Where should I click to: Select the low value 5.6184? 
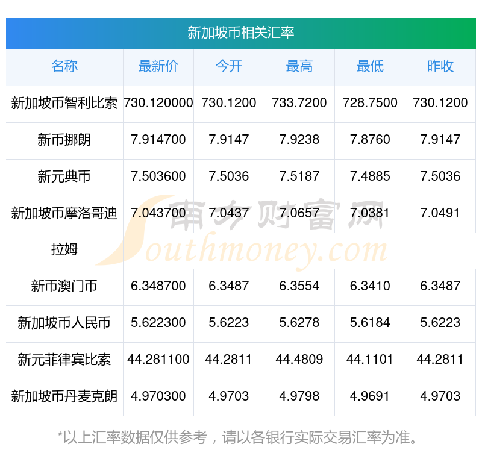[x=370, y=323]
